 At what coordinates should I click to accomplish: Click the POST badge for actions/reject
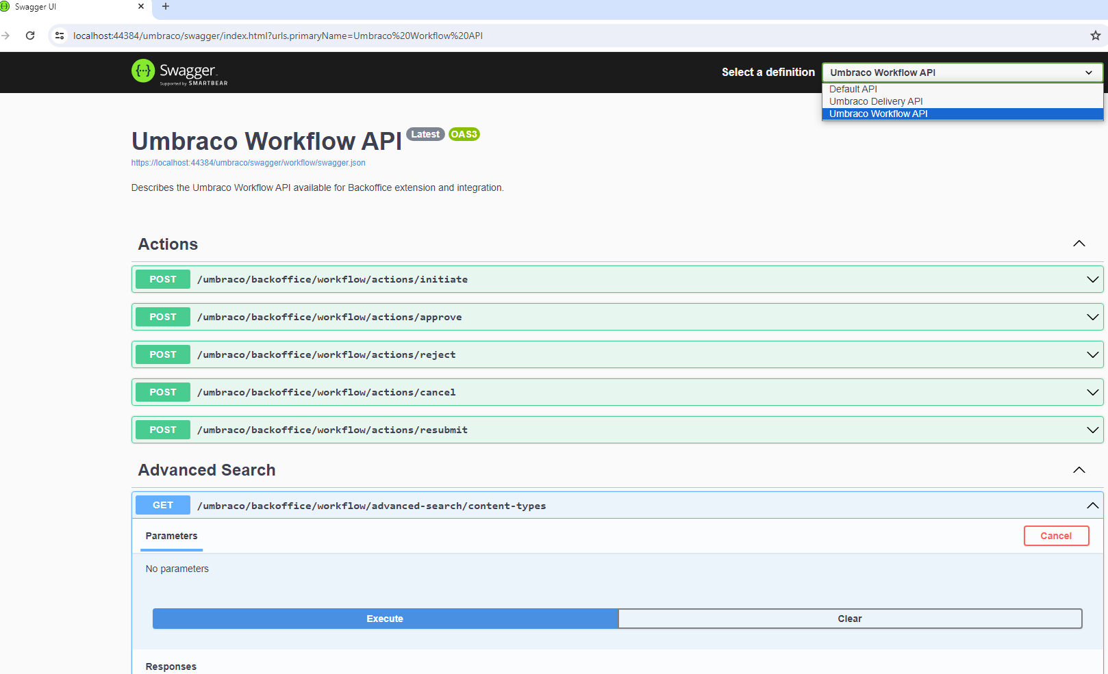point(163,354)
